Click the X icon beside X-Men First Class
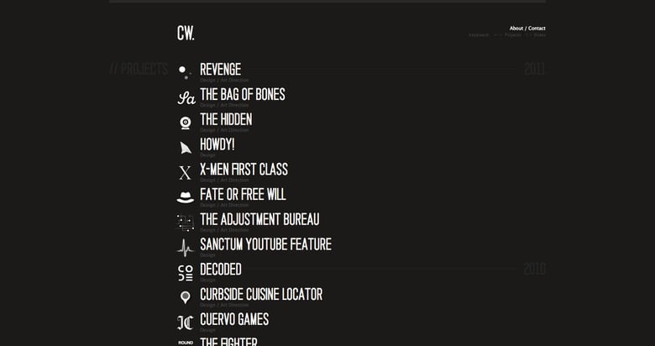The height and width of the screenshot is (346, 655). 186,173
